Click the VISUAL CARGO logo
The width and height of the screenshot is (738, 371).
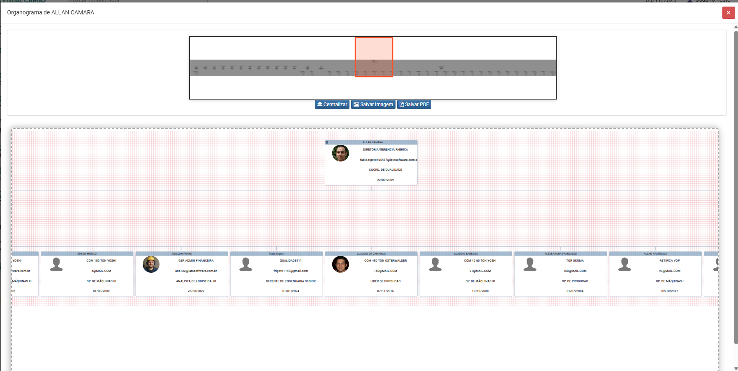point(25,1)
